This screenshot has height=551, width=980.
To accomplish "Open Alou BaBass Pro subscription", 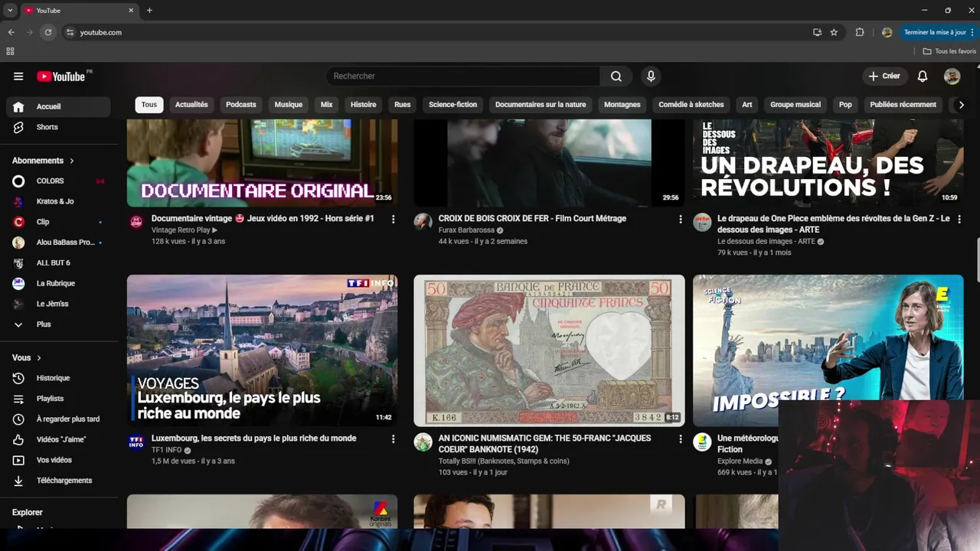I will (x=58, y=243).
